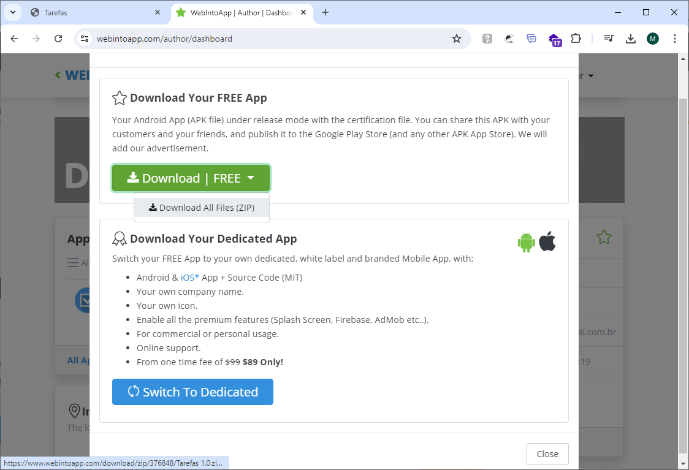Viewport: 689px width, 470px height.
Task: Click the bird-shaped extension icon
Action: [509, 39]
